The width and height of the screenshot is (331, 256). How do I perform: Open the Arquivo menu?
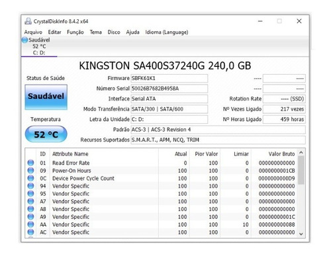(33, 32)
